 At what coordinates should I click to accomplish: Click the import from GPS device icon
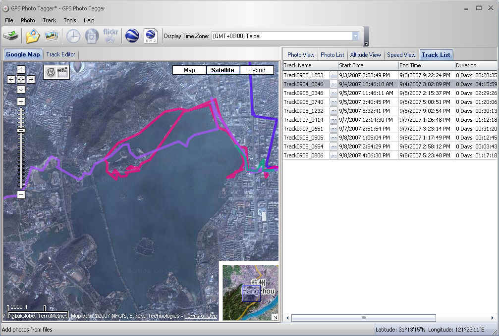pyautogui.click(x=11, y=36)
